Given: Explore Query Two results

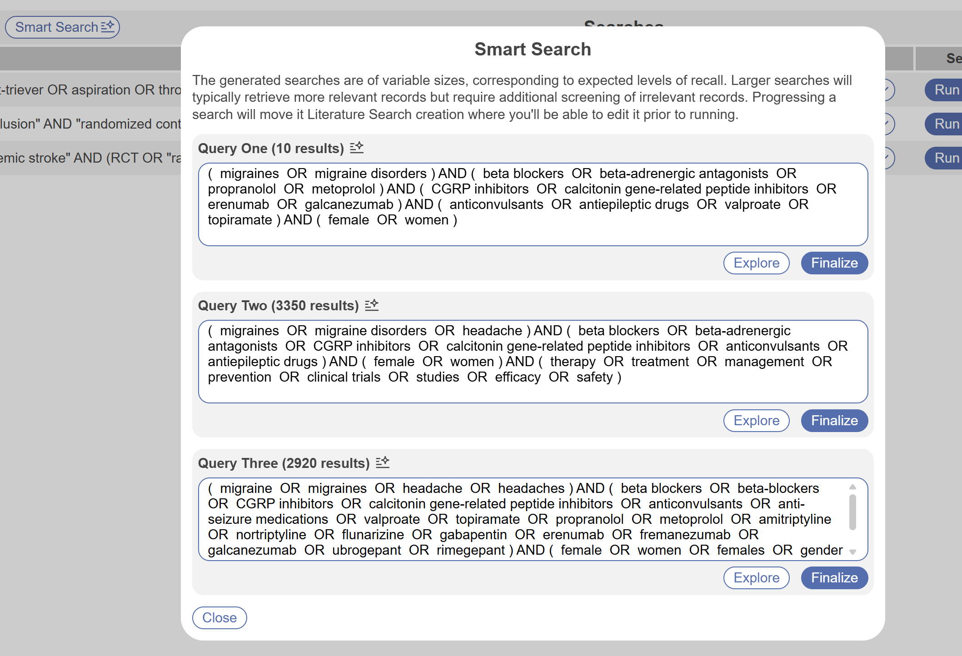Looking at the screenshot, I should click(756, 421).
